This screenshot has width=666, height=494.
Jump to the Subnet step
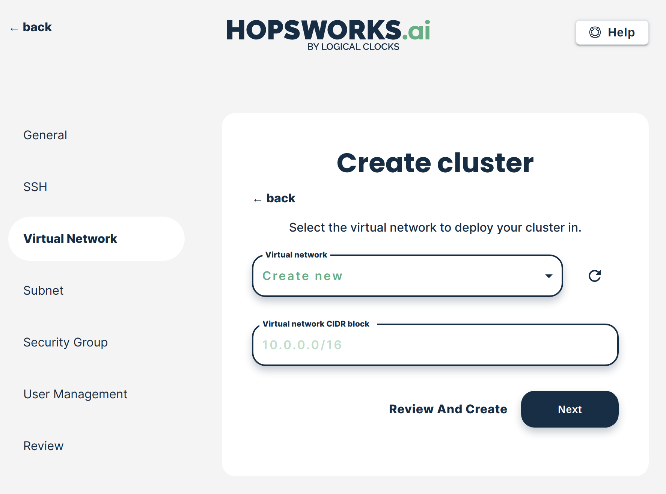coord(43,291)
